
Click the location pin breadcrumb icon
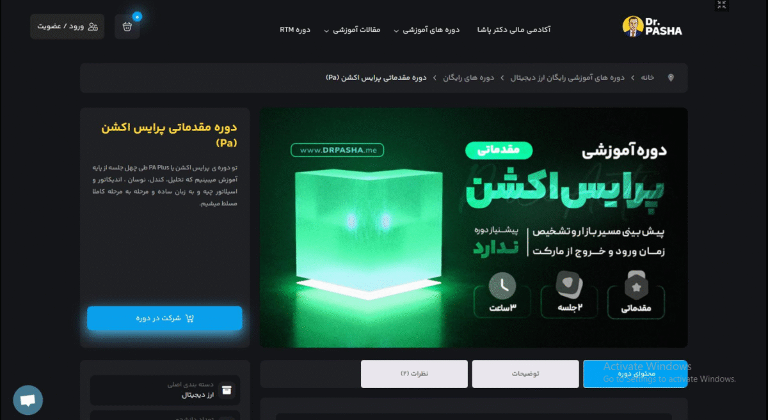tap(671, 77)
